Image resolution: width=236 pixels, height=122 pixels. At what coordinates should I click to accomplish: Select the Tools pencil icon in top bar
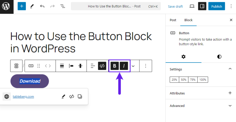tap(32, 6)
